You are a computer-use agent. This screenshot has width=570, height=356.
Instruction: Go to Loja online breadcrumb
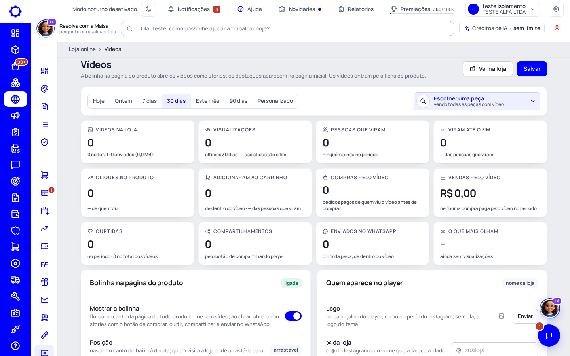point(82,49)
